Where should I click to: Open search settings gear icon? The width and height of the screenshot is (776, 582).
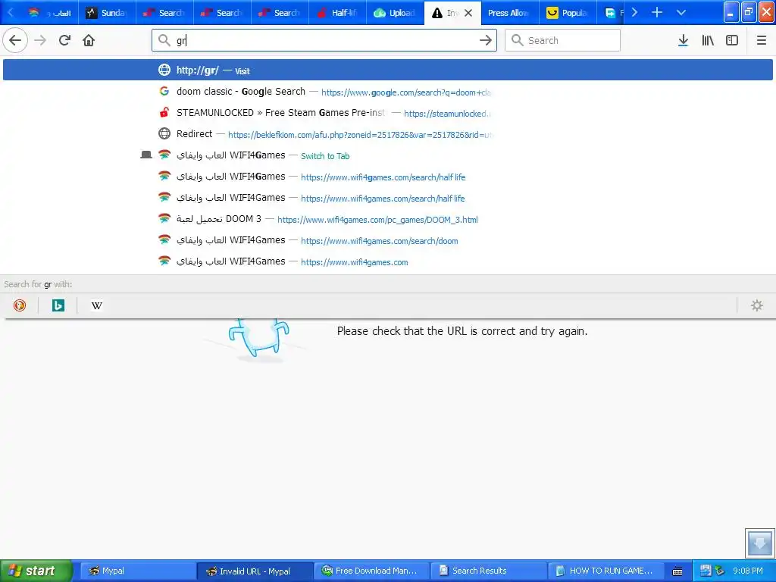coord(757,305)
